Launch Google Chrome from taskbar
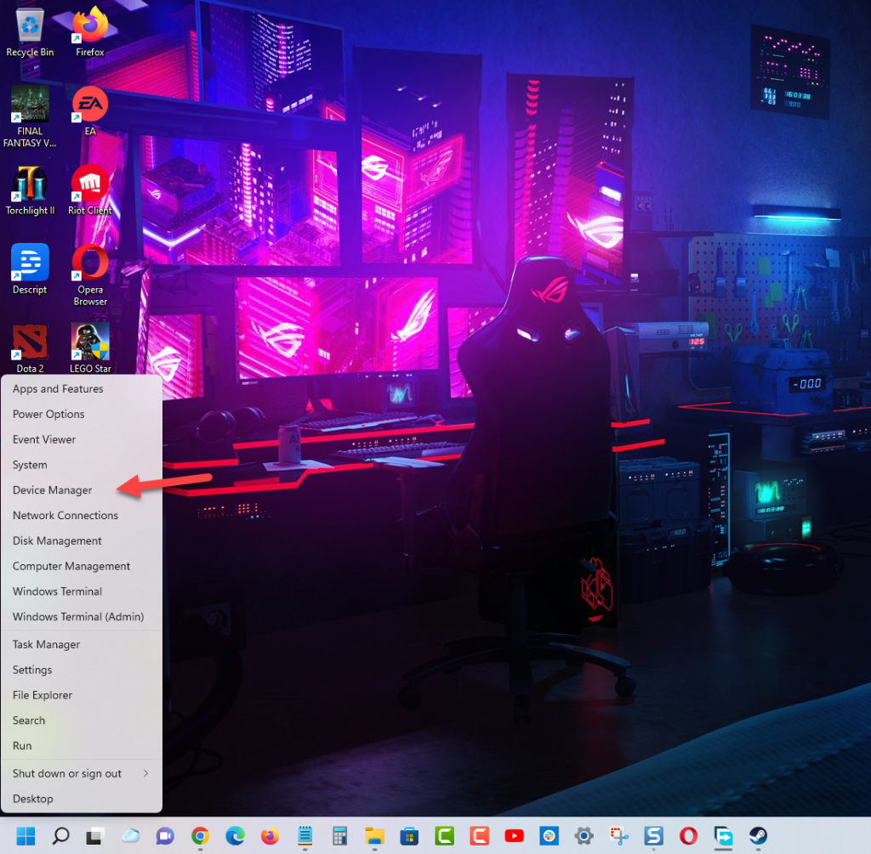 pos(200,835)
